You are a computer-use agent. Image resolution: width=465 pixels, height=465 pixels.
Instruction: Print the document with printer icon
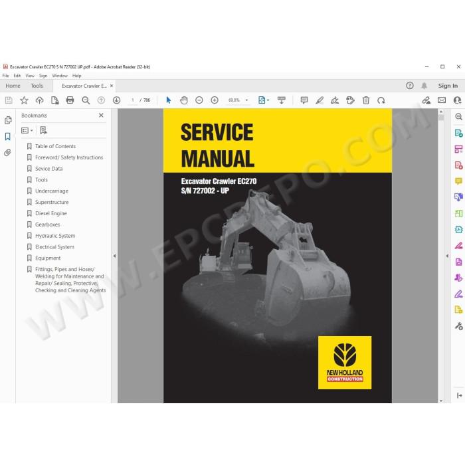click(70, 100)
